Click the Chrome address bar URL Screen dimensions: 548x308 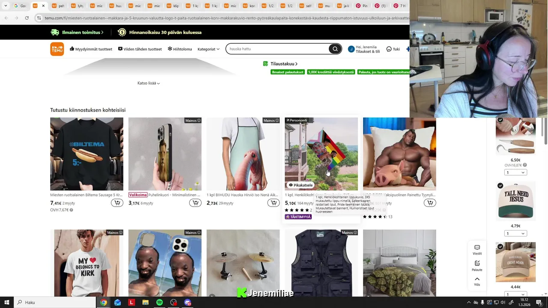(226, 18)
